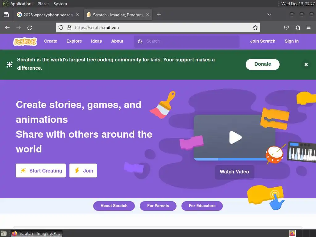The width and height of the screenshot is (316, 237).
Task: Close the 2023 wpac typhoon season tab
Action: pyautogui.click(x=78, y=15)
